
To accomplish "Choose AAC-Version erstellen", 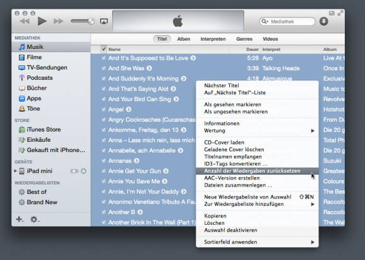I will [257, 178].
